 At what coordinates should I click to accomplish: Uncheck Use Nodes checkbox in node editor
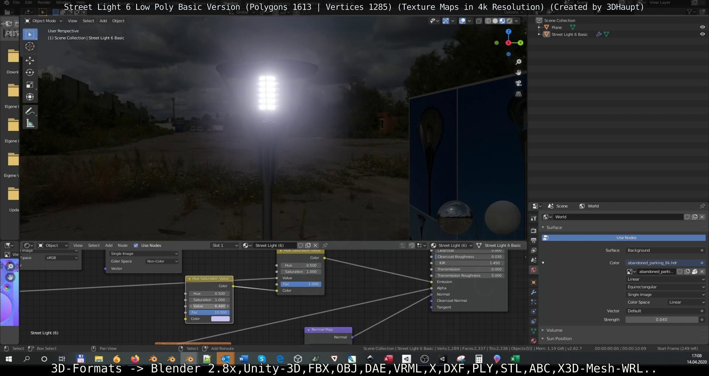(x=136, y=245)
